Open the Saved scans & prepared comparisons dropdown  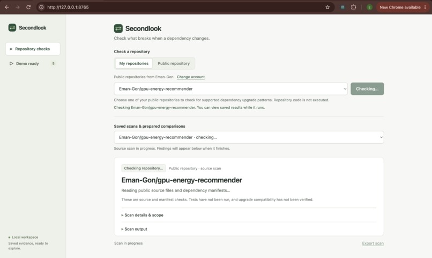pos(249,137)
